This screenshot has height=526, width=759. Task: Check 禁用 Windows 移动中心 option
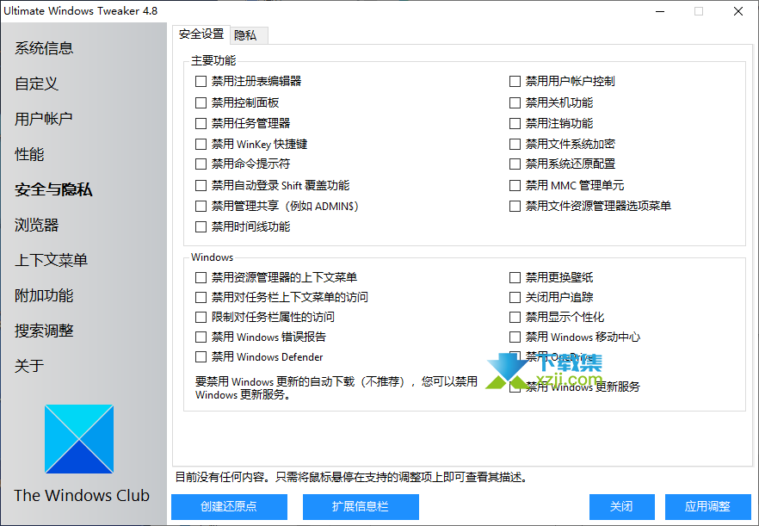(x=515, y=337)
